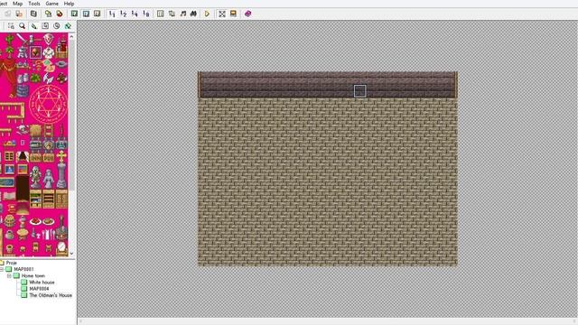Select the flood fill bucket tool
This screenshot has height=325, width=578.
click(68, 26)
